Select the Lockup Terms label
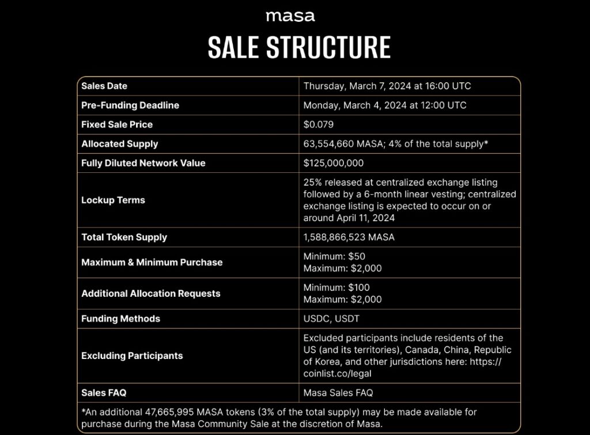This screenshot has width=590, height=435. 113,200
